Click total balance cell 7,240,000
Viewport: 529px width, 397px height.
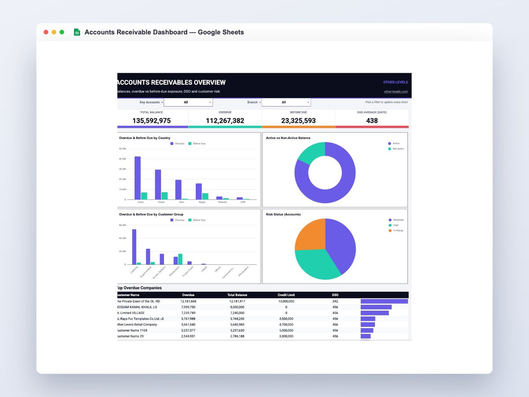(x=237, y=313)
